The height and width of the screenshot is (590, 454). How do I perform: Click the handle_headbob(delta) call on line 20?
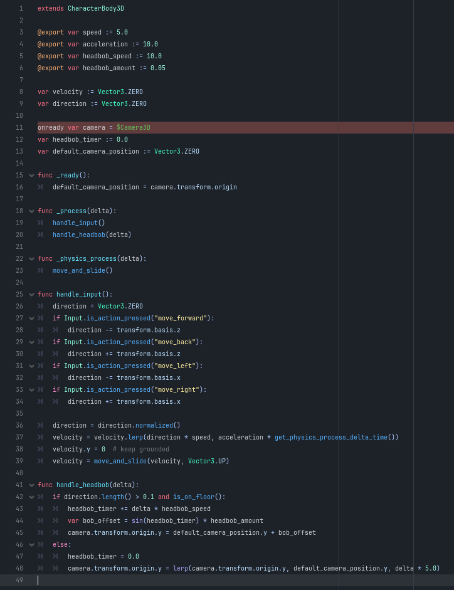[x=92, y=234]
